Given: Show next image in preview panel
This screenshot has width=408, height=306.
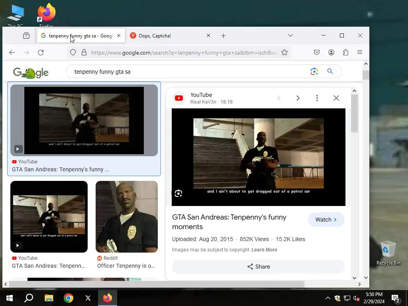Looking at the screenshot, I should (x=298, y=98).
